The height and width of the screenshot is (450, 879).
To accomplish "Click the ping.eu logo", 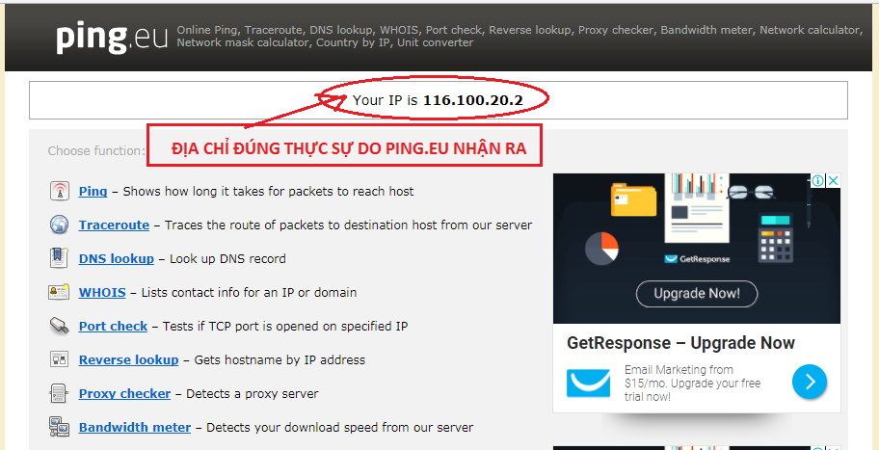I will (112, 37).
